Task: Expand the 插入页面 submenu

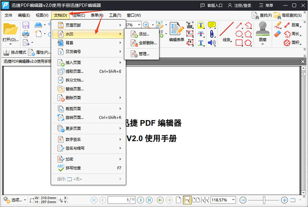Action: point(88,63)
